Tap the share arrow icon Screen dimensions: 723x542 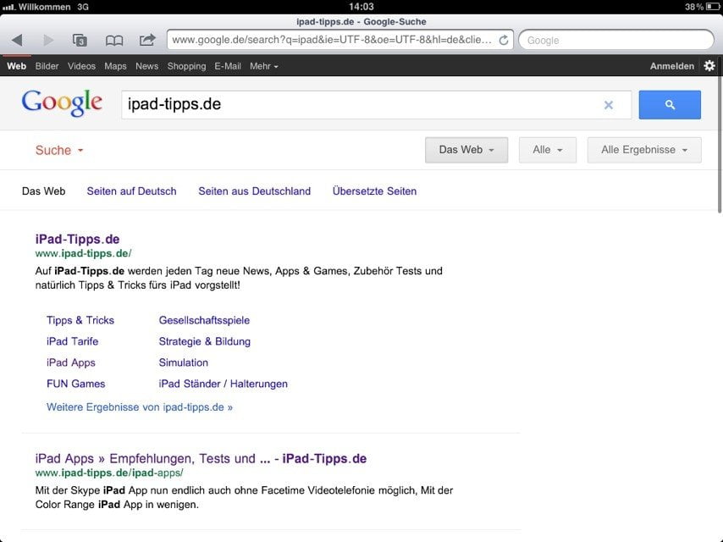[147, 40]
